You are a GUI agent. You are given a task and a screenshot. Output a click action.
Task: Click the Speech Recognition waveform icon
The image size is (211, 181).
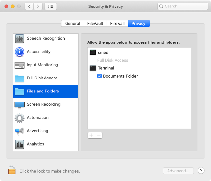tap(19, 39)
